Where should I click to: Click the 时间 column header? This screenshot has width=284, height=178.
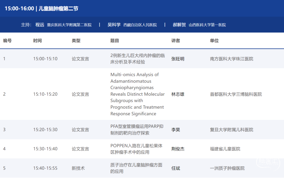pos(37,41)
